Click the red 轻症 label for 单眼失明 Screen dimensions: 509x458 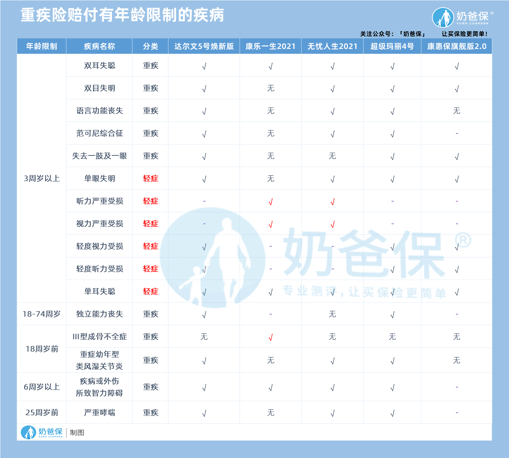[151, 178]
